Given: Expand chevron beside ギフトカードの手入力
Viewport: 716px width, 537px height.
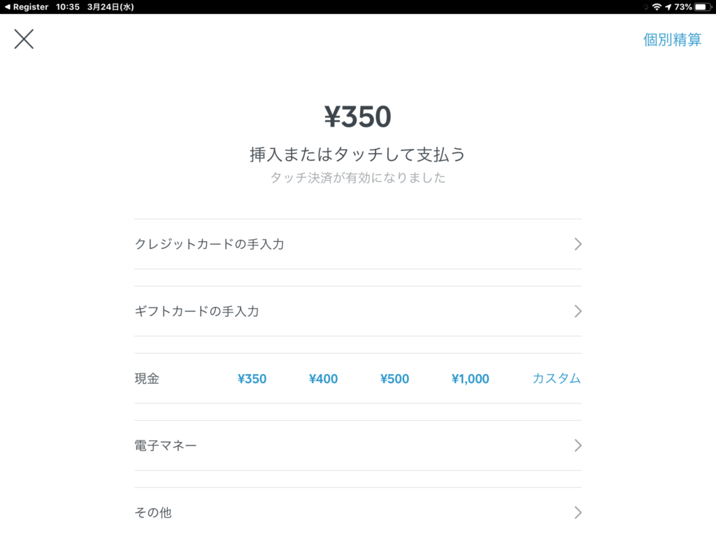Looking at the screenshot, I should coord(578,311).
